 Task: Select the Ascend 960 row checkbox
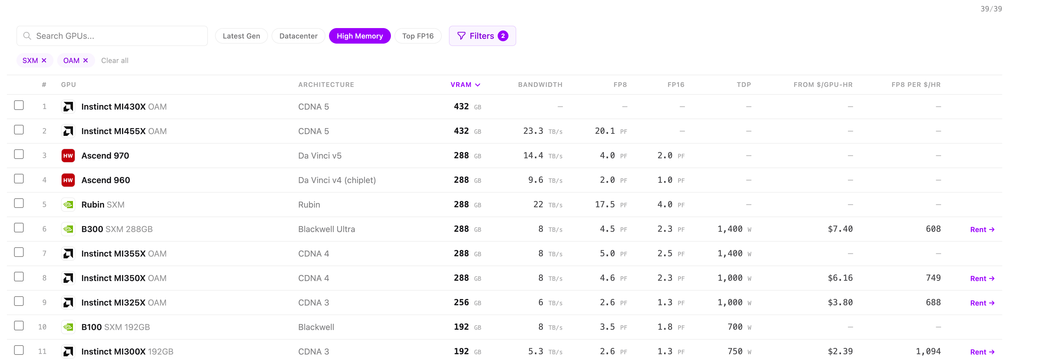tap(19, 179)
